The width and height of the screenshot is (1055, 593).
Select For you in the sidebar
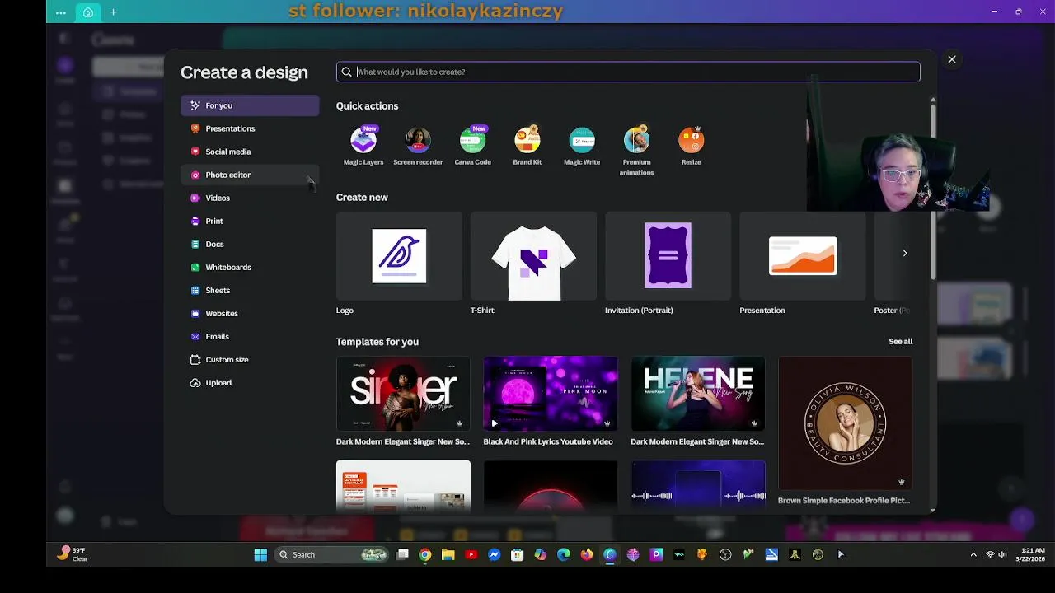(250, 105)
